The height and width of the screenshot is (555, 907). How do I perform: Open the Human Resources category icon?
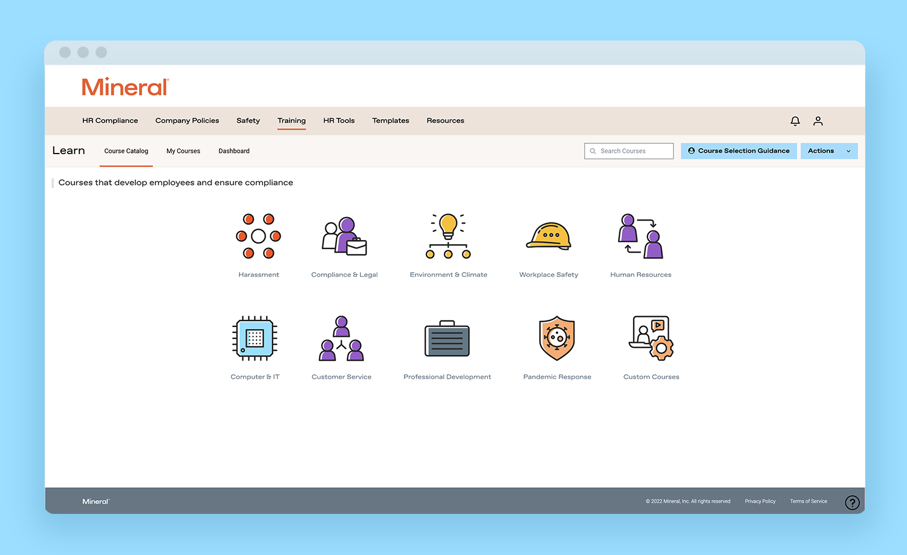(x=640, y=236)
